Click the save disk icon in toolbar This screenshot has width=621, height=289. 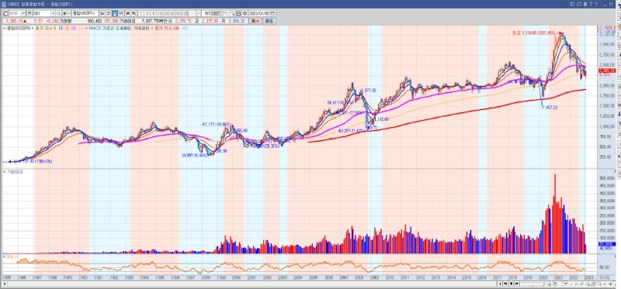tap(239, 13)
